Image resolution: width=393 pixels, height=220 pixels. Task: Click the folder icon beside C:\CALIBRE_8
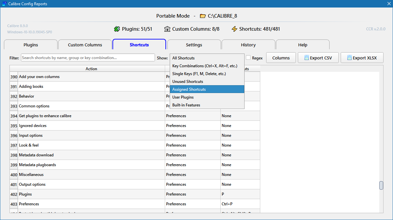pos(203,16)
